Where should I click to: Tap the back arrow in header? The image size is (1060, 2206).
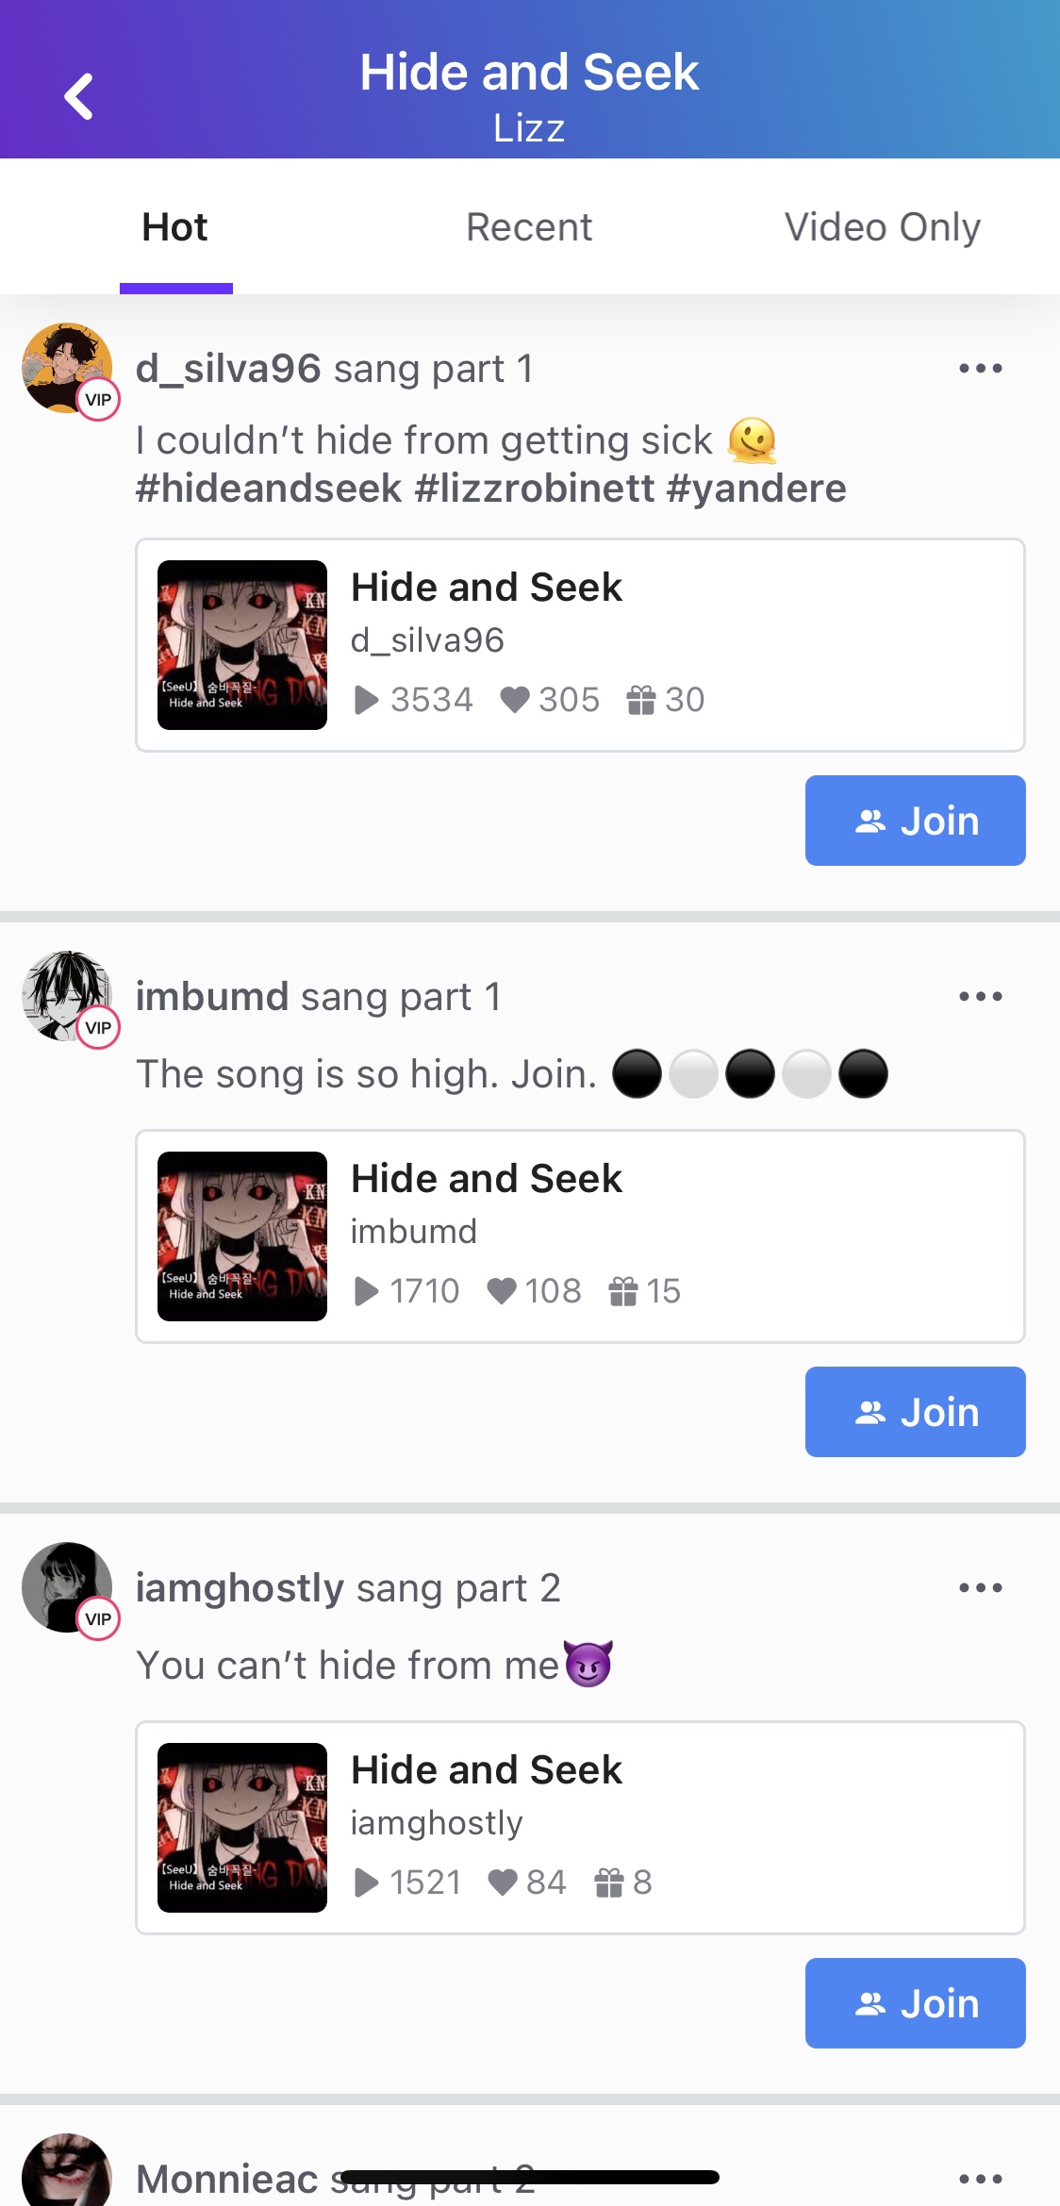click(x=79, y=96)
